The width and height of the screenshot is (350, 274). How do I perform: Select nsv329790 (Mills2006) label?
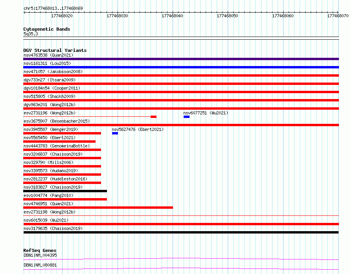48,162
